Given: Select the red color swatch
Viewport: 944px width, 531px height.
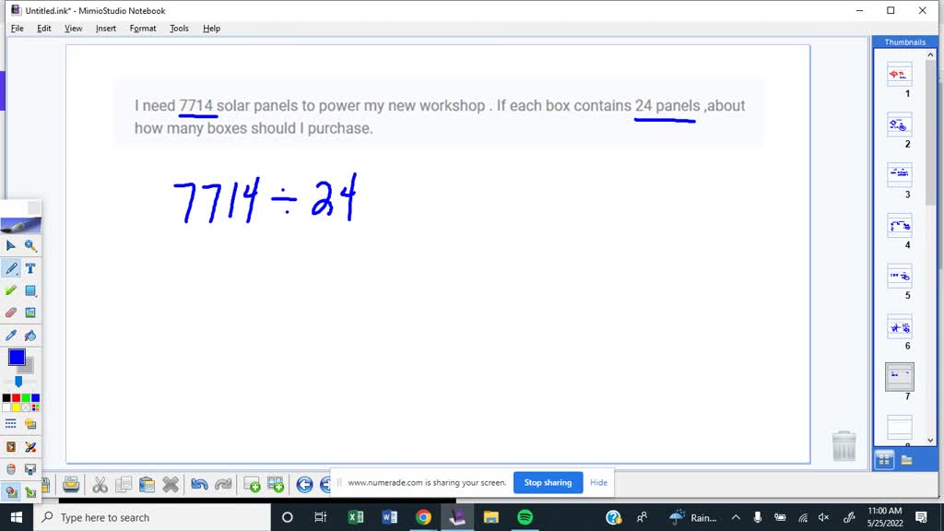Looking at the screenshot, I should 15,395.
